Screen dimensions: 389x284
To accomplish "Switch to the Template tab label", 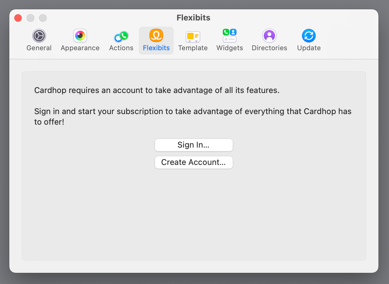I will pos(193,48).
